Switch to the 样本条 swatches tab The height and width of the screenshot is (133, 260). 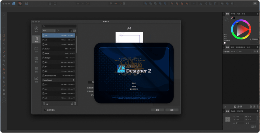coord(233,14)
